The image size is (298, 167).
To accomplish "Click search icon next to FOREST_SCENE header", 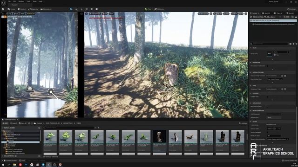I will click(x=39, y=128).
